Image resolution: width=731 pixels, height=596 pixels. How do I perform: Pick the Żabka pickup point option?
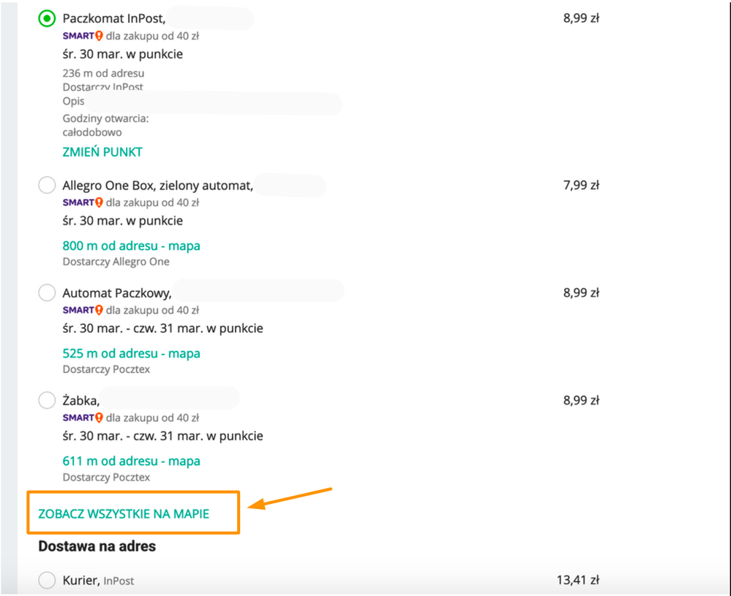(47, 400)
